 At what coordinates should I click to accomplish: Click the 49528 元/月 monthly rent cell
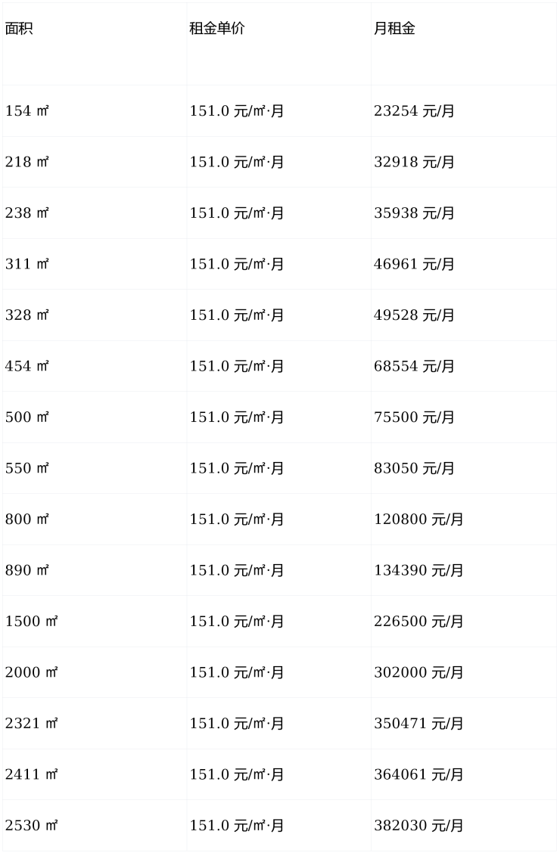coord(414,315)
